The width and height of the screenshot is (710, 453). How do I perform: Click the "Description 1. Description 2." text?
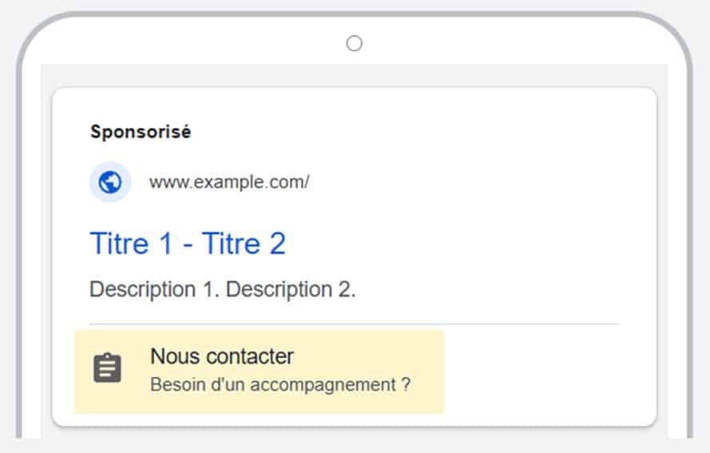222,289
